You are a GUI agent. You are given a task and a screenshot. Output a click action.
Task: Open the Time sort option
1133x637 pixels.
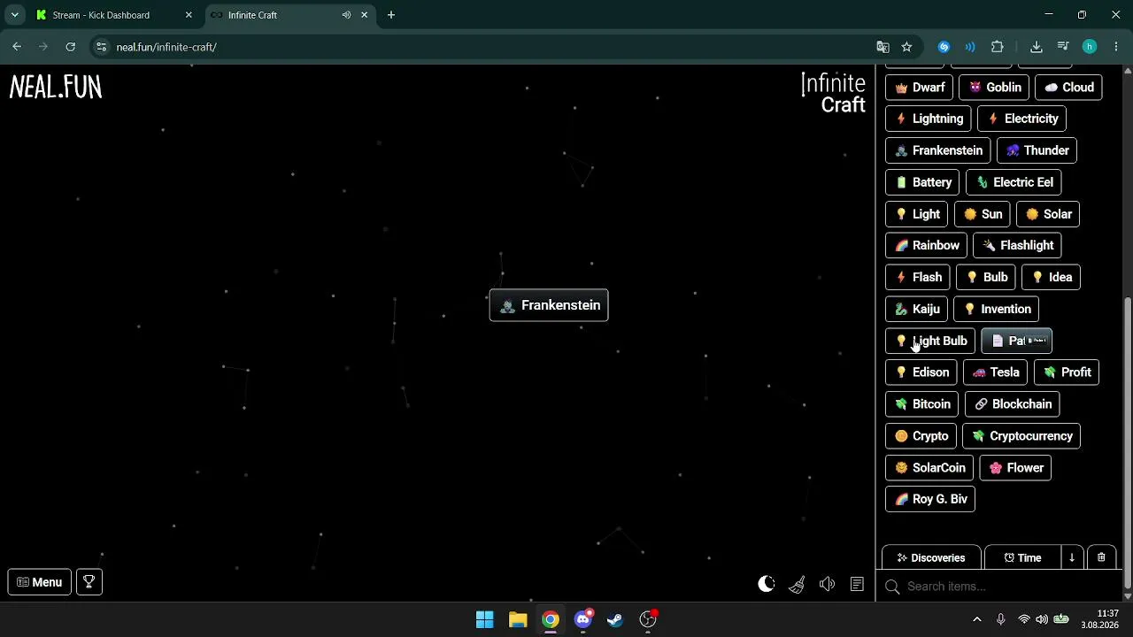tap(1022, 557)
